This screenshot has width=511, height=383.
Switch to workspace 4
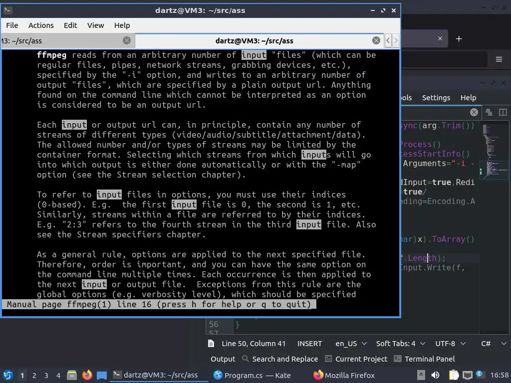click(58, 376)
